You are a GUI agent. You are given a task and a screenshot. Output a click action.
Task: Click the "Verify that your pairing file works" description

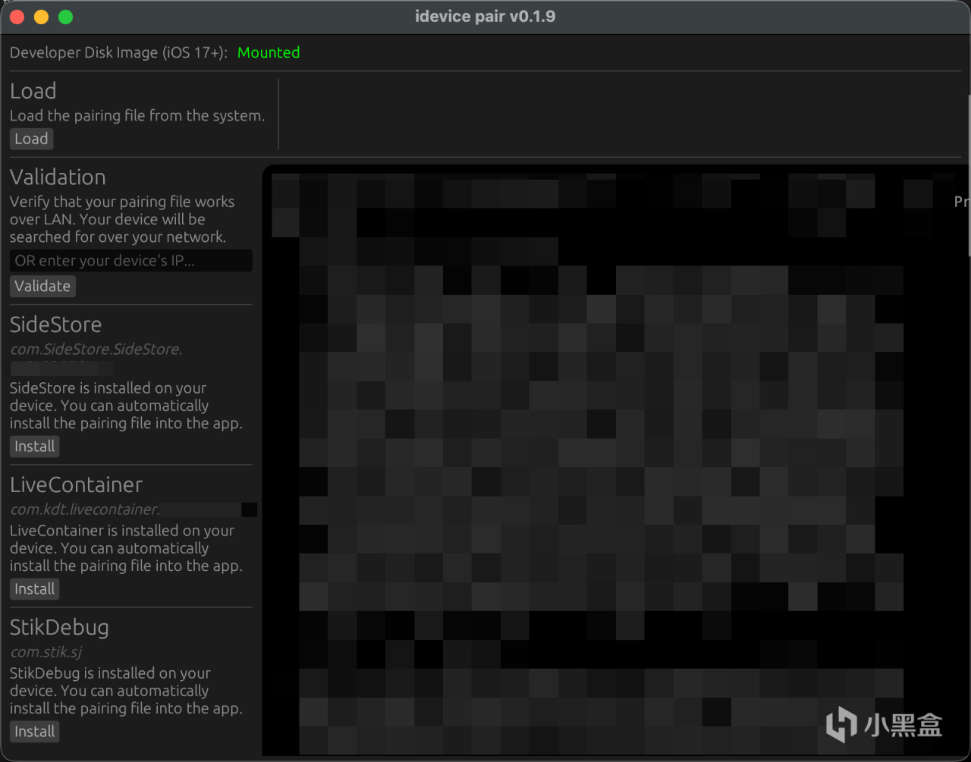(x=122, y=219)
